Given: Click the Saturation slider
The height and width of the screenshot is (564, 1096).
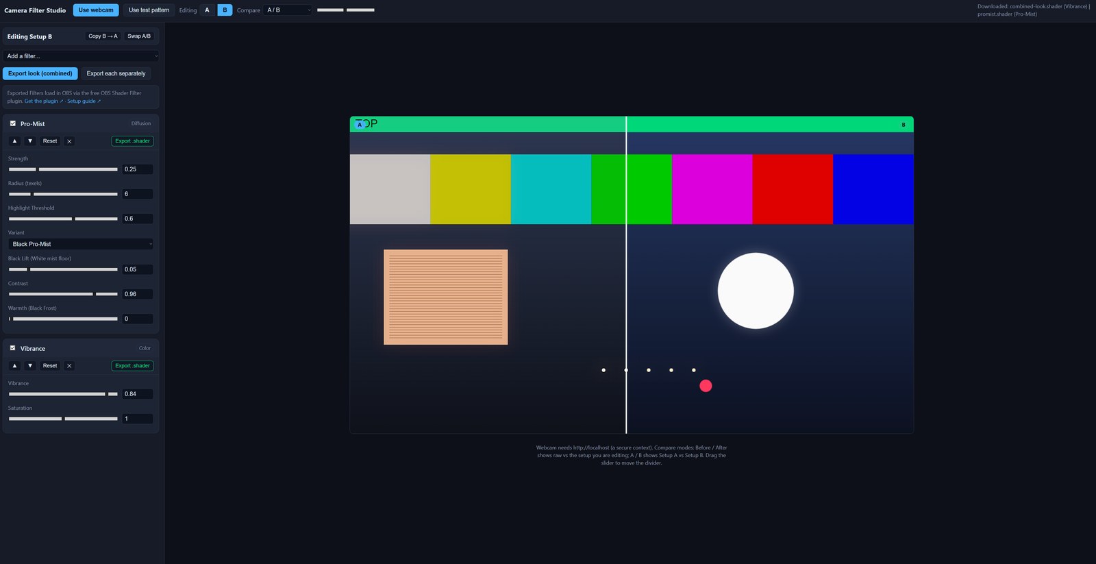Looking at the screenshot, I should (63, 419).
